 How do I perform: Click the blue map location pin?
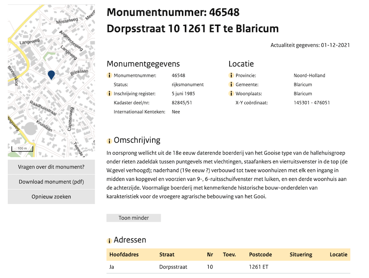coord(51,75)
